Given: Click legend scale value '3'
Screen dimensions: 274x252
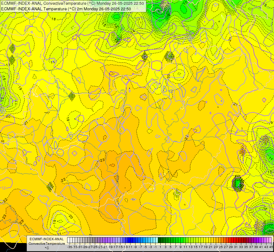Looking at the screenshot, I should [x=165, y=247].
